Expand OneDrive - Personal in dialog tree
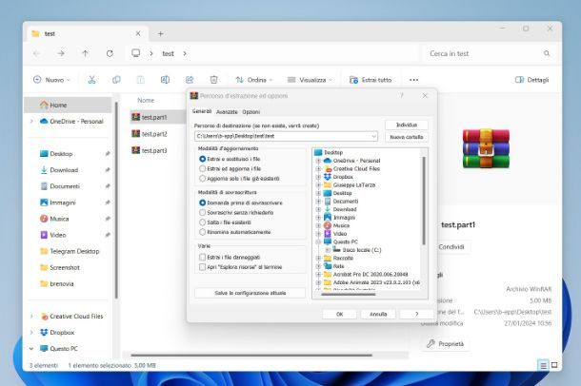581x386 pixels. [x=318, y=161]
